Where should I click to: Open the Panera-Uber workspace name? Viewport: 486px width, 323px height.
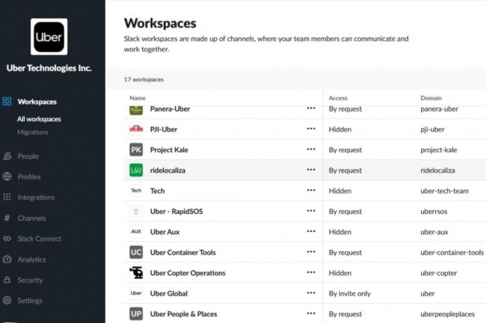pos(170,109)
